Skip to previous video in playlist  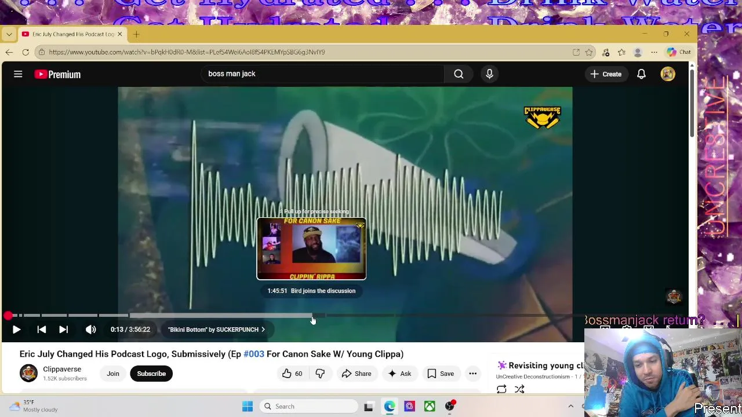(x=42, y=330)
